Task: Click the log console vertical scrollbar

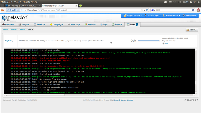Action: pos(196,83)
